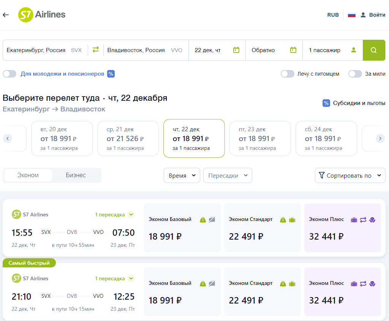Open calendar icon in Обратно return field
The width and height of the screenshot is (389, 321).
(293, 50)
